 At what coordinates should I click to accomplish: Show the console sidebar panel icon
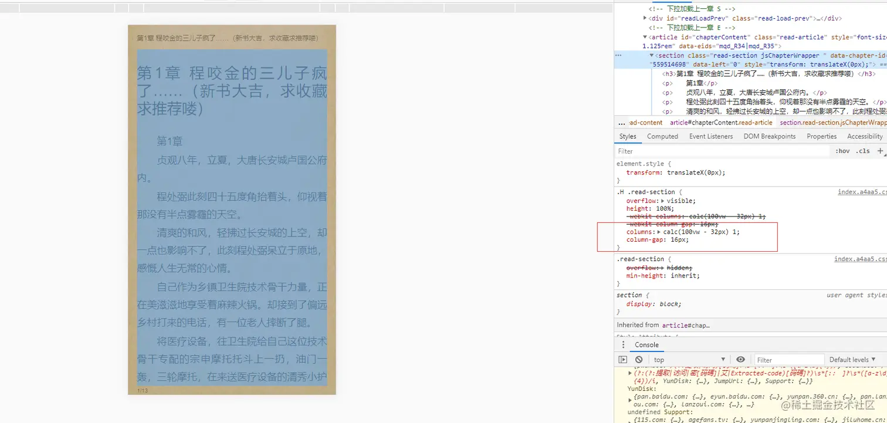pos(623,360)
